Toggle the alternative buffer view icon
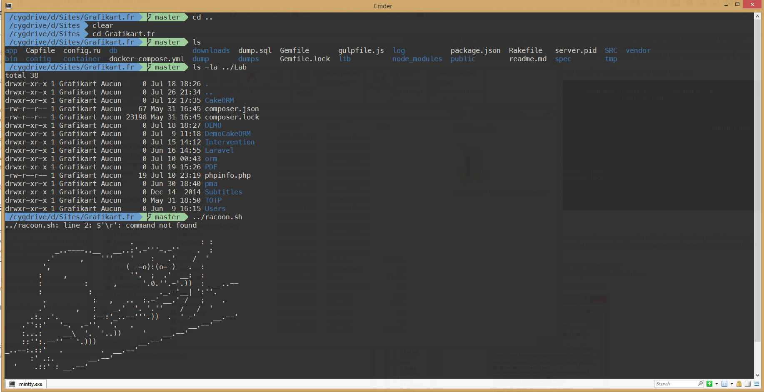The height and width of the screenshot is (392, 764). click(x=748, y=384)
